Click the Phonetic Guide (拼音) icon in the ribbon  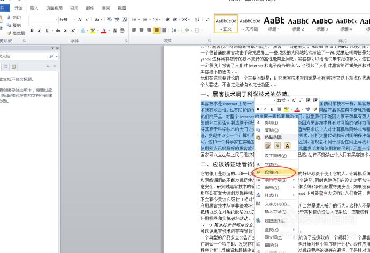(x=117, y=20)
